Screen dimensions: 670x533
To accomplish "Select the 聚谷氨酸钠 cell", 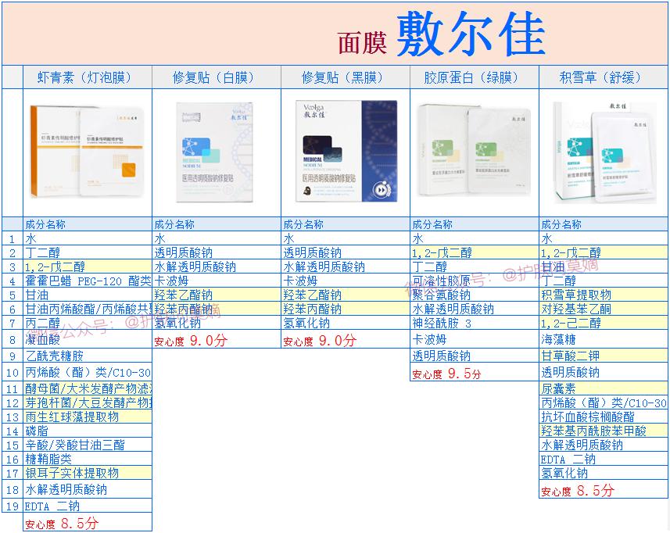I will pos(475,295).
